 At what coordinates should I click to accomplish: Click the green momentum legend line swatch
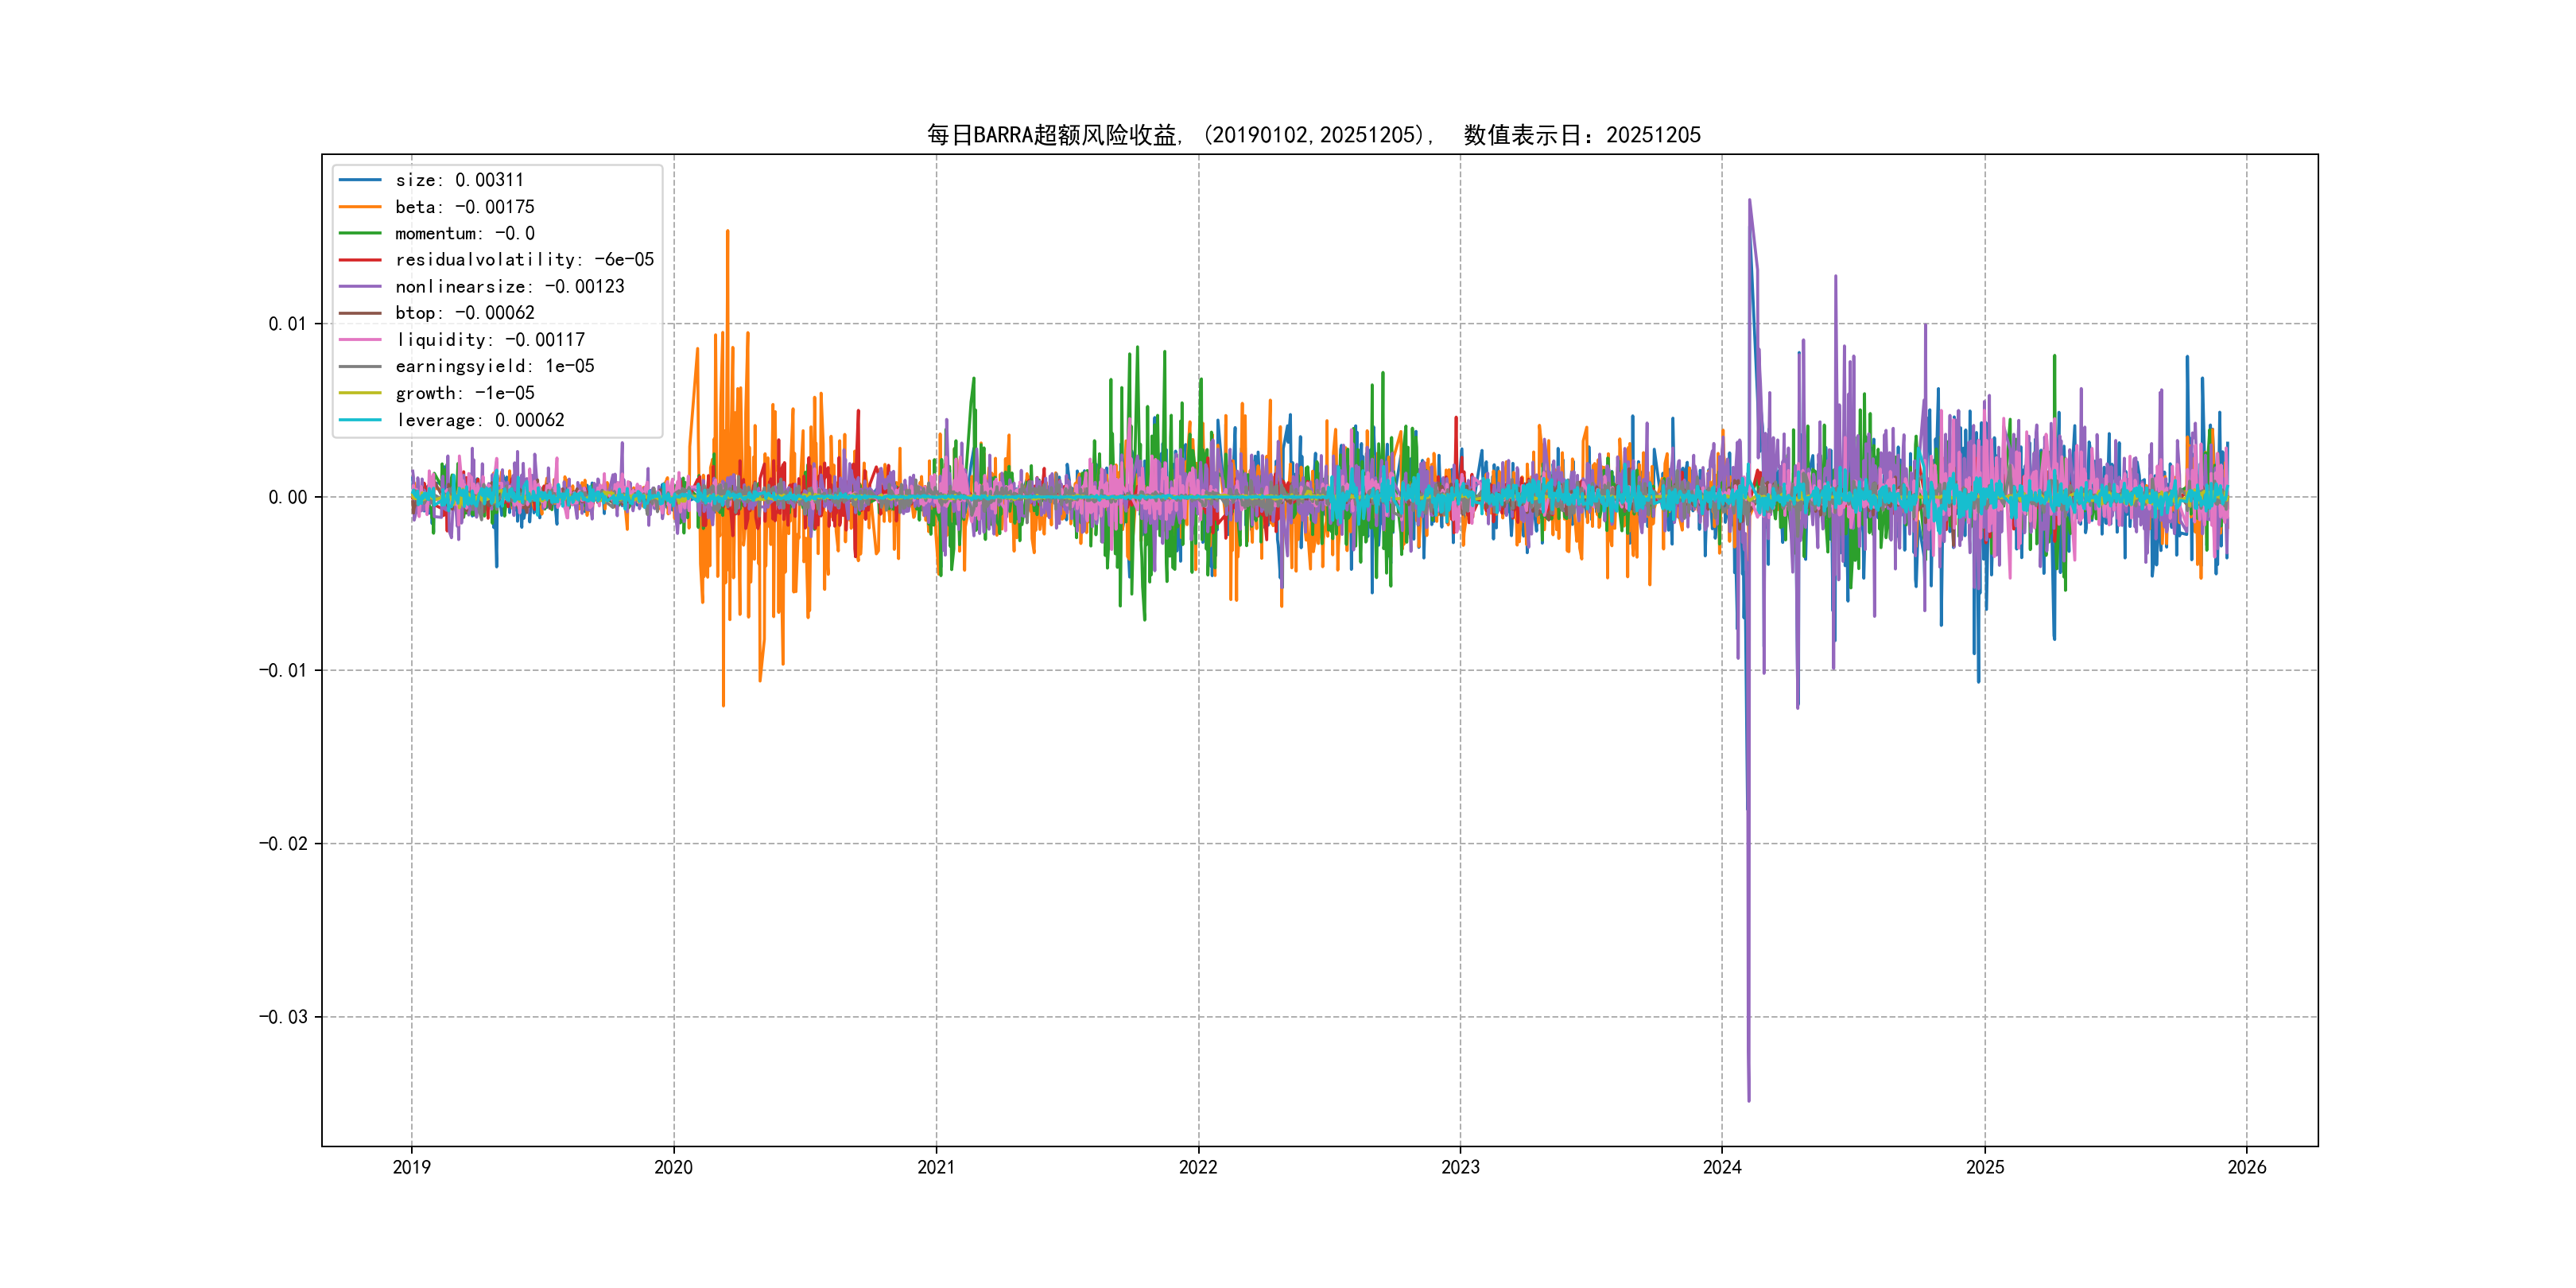[x=360, y=233]
